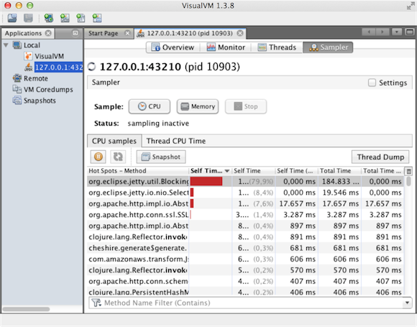Select the Remote tree node

coord(30,78)
